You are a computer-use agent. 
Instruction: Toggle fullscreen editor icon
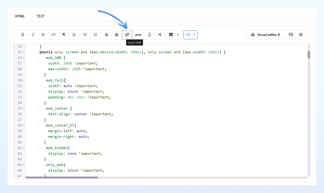301,35
